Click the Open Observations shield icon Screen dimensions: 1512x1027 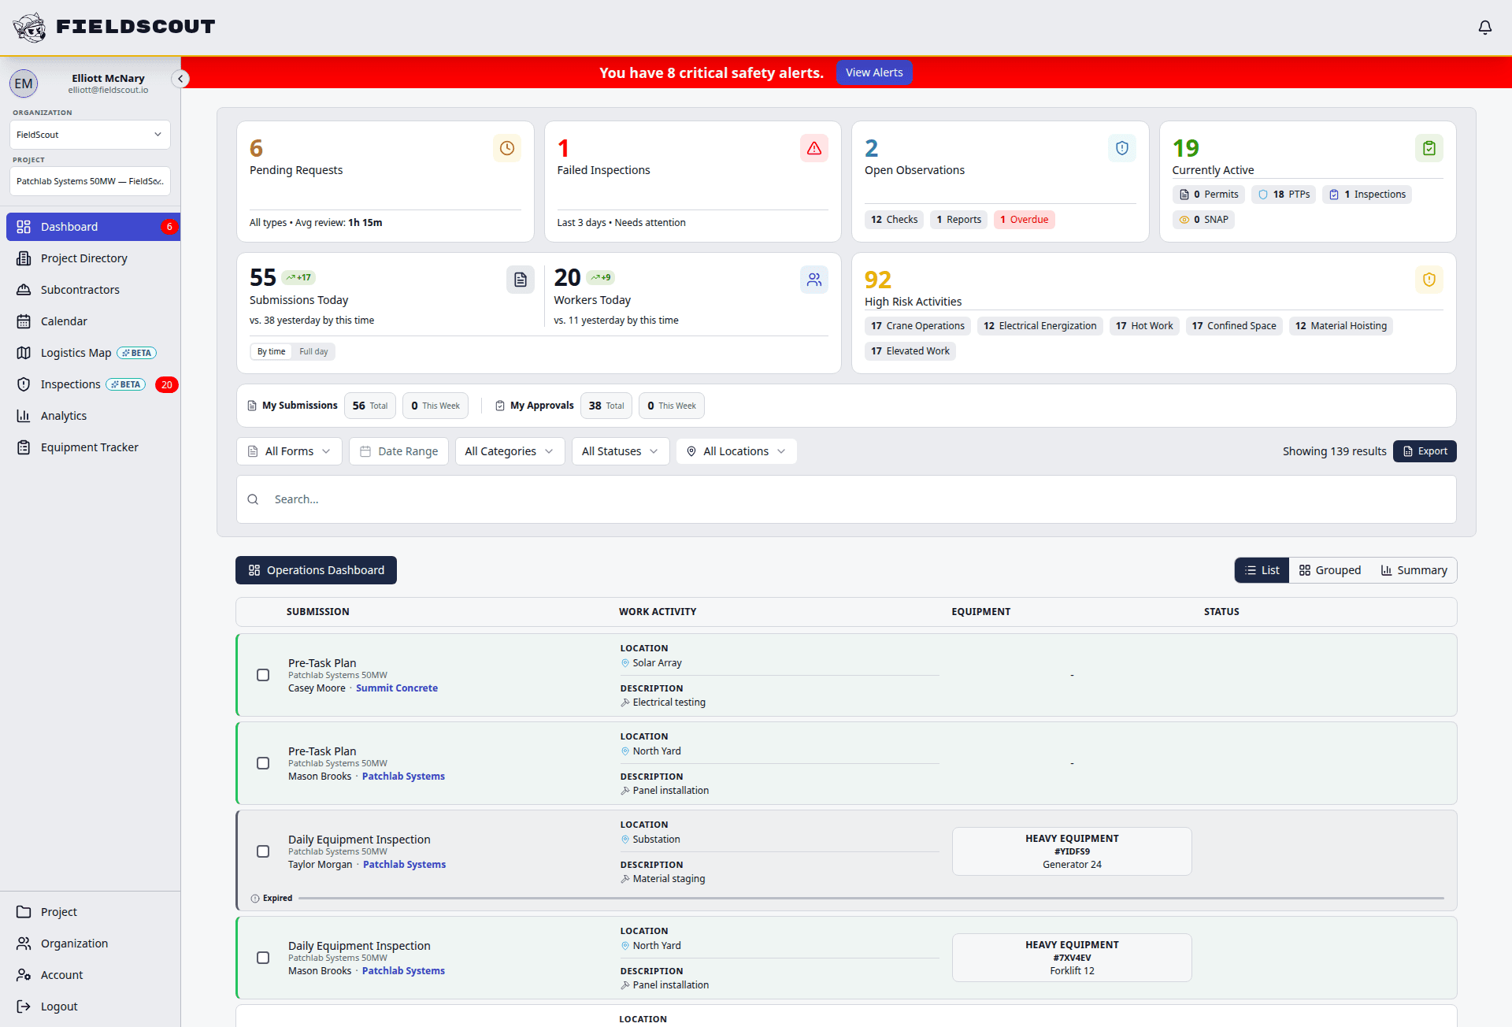coord(1122,148)
